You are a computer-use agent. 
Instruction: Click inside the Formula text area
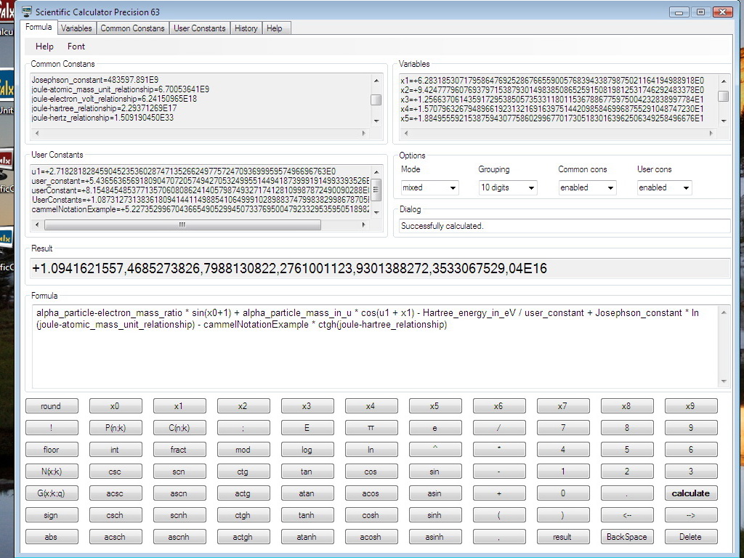tap(376, 347)
